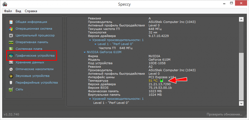Open the Вид menu
Image resolution: width=249 pixels, height=120 pixels.
coord(18,11)
